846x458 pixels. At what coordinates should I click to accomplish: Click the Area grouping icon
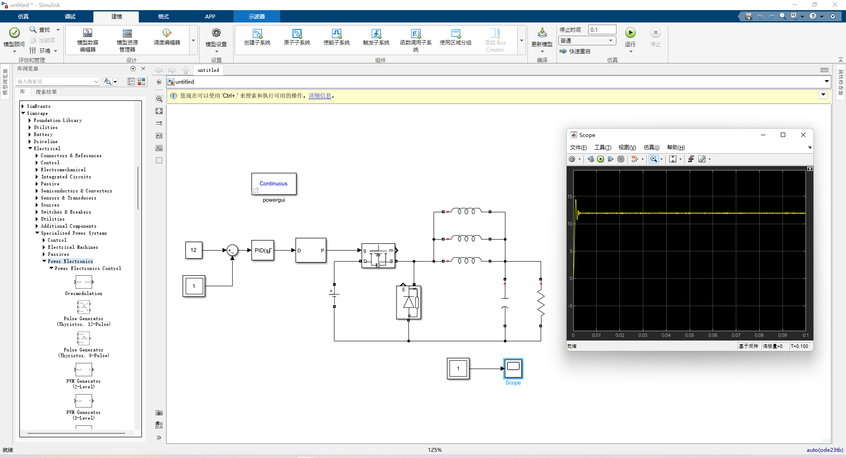pos(456,33)
